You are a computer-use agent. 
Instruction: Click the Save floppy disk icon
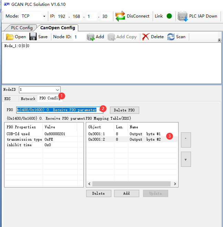click(33, 37)
